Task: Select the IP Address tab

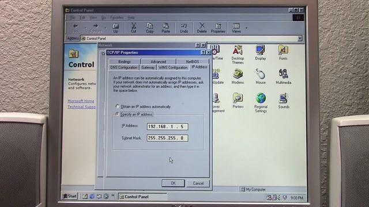Action: coord(199,67)
